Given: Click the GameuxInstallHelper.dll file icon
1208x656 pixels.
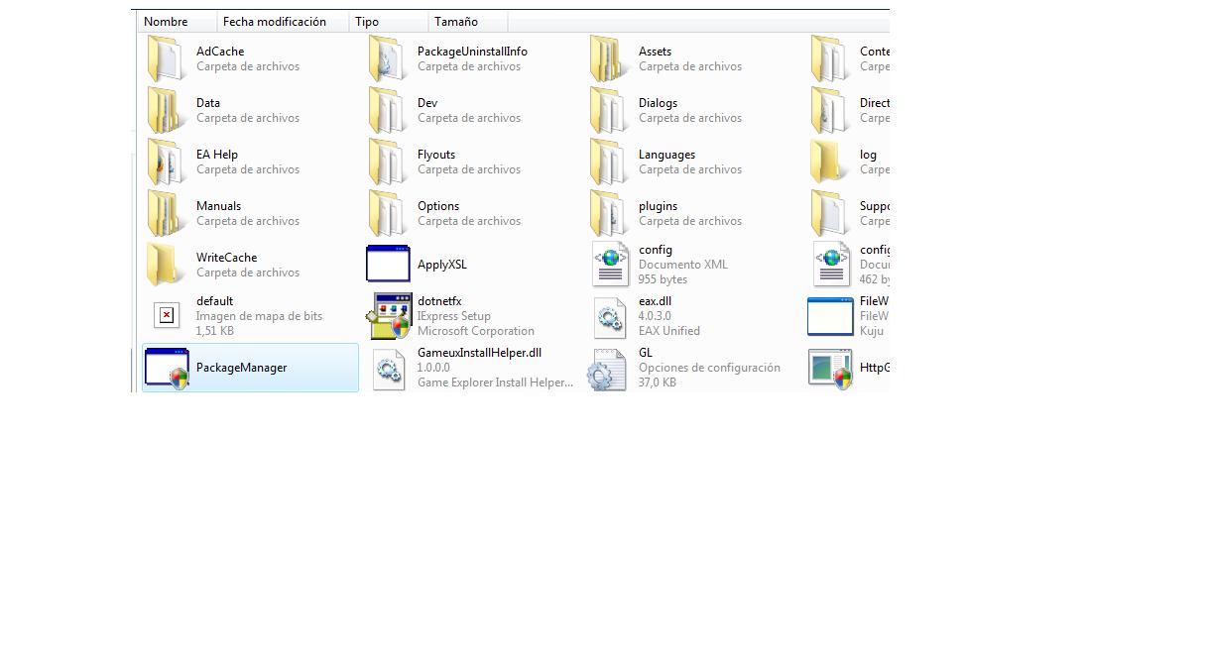Looking at the screenshot, I should tap(388, 368).
